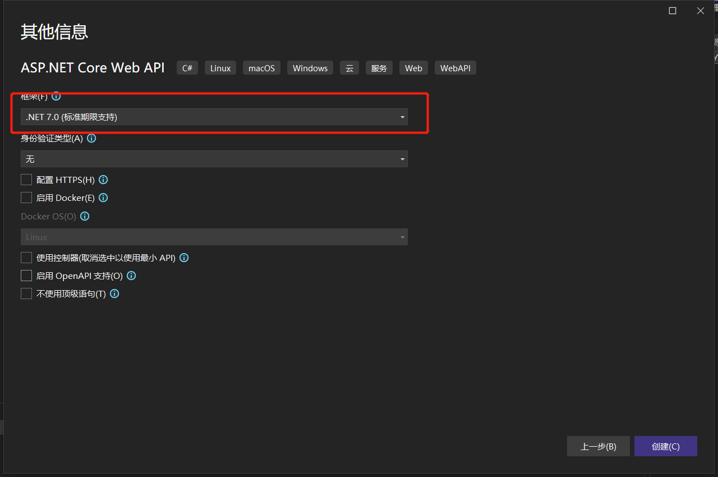This screenshot has width=718, height=477.
Task: Click the info icon after 使用控制器 option
Action: point(183,258)
